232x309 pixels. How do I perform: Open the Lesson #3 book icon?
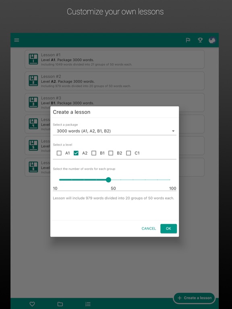point(33,102)
